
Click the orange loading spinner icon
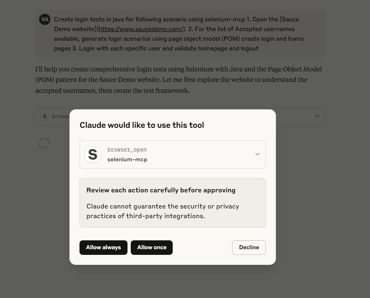(x=44, y=143)
